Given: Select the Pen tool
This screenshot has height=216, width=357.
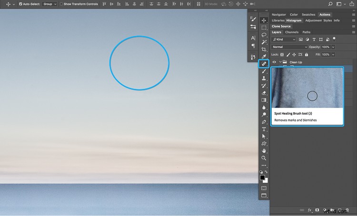Looking at the screenshot, I should click(264, 122).
